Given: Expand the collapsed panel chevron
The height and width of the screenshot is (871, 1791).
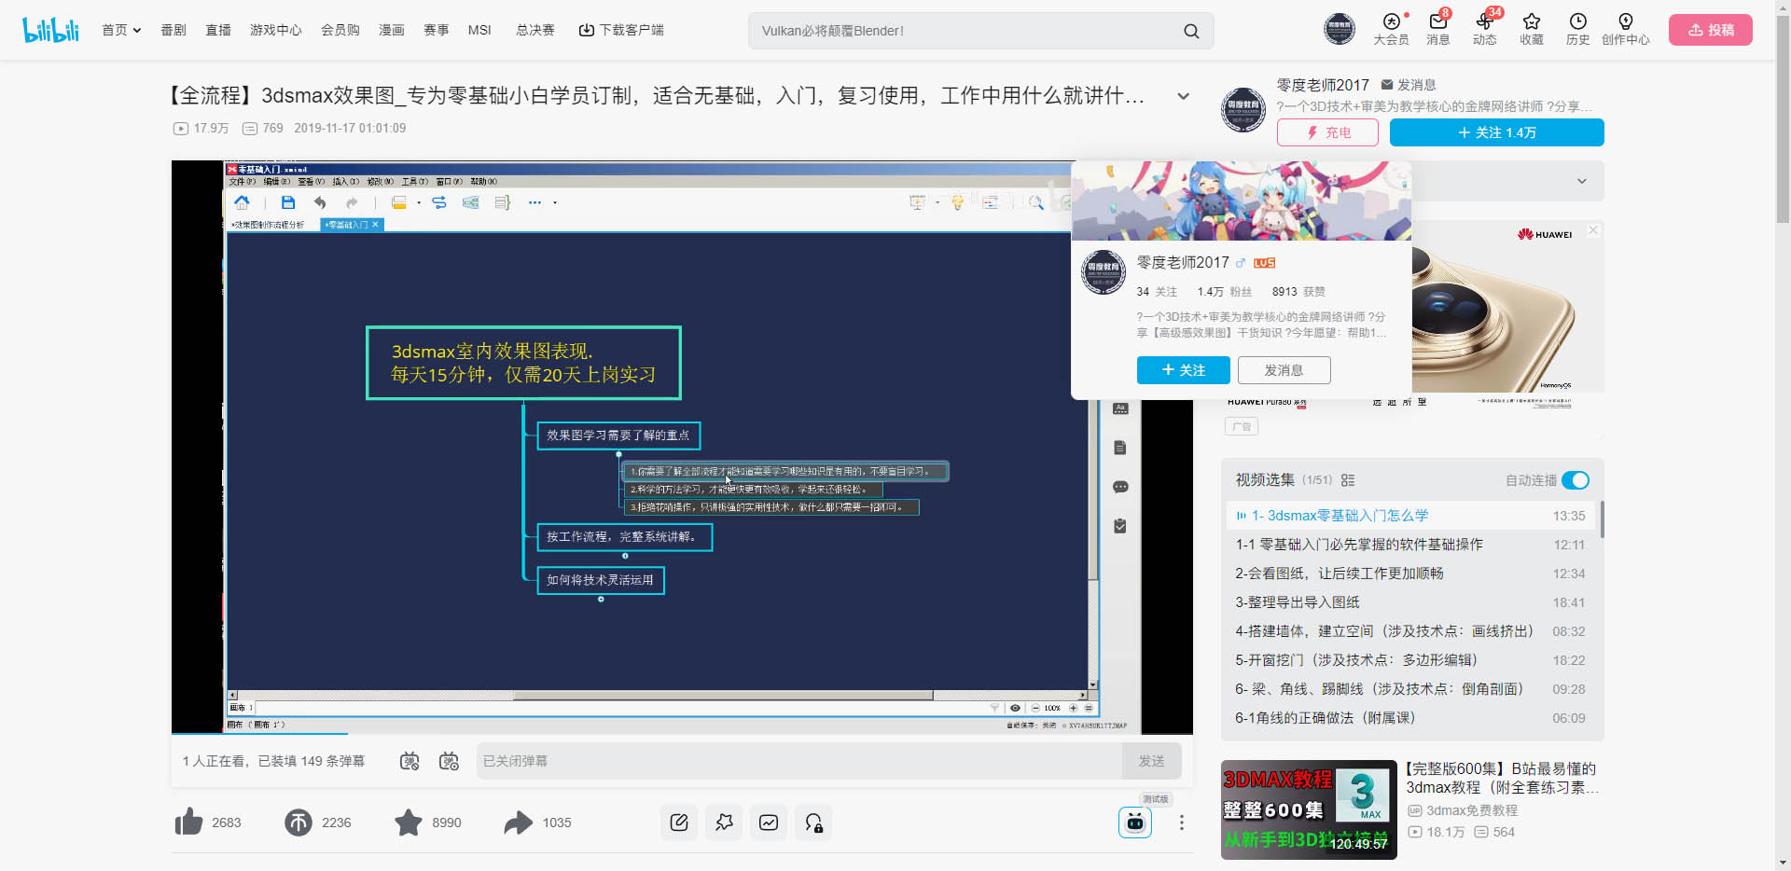Looking at the screenshot, I should [x=1582, y=181].
